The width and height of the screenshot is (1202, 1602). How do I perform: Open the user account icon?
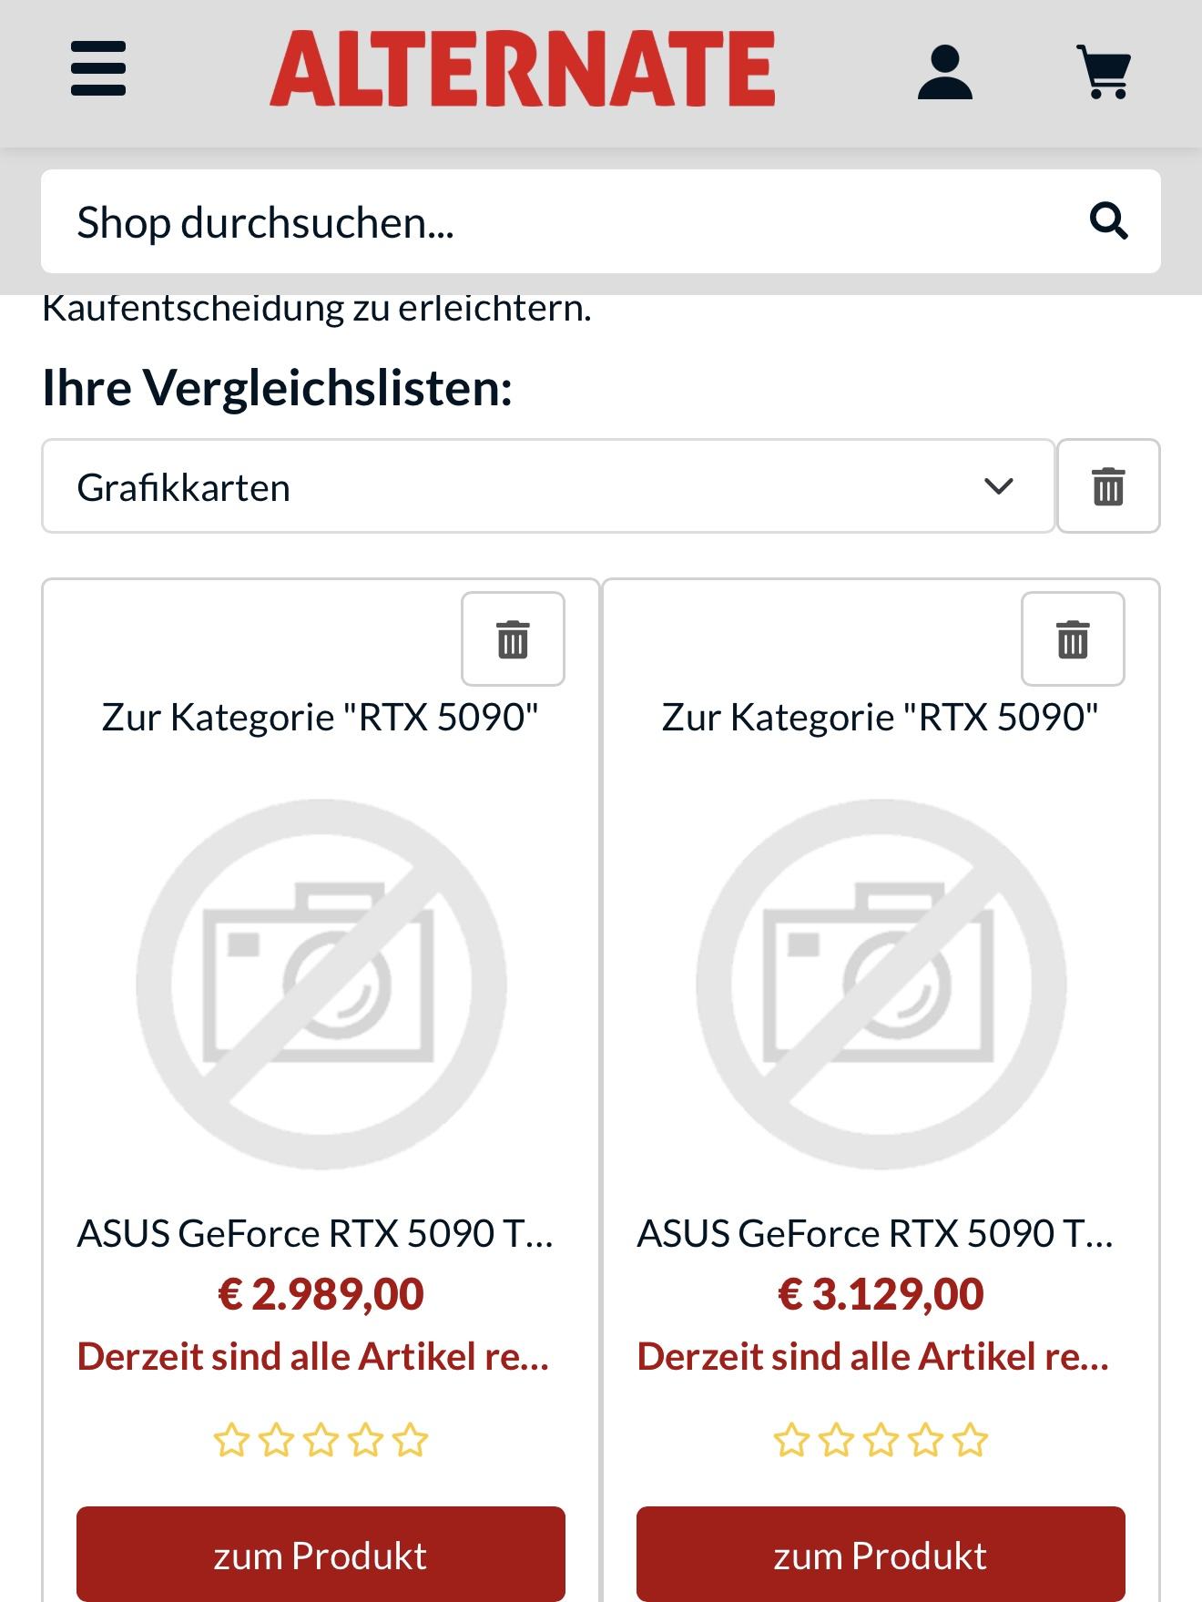(944, 72)
